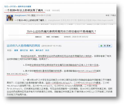Viewport: 126px width, 106px height.
Task: Open article 为什么运动员痛风患病率高 headline
Action: point(61,31)
